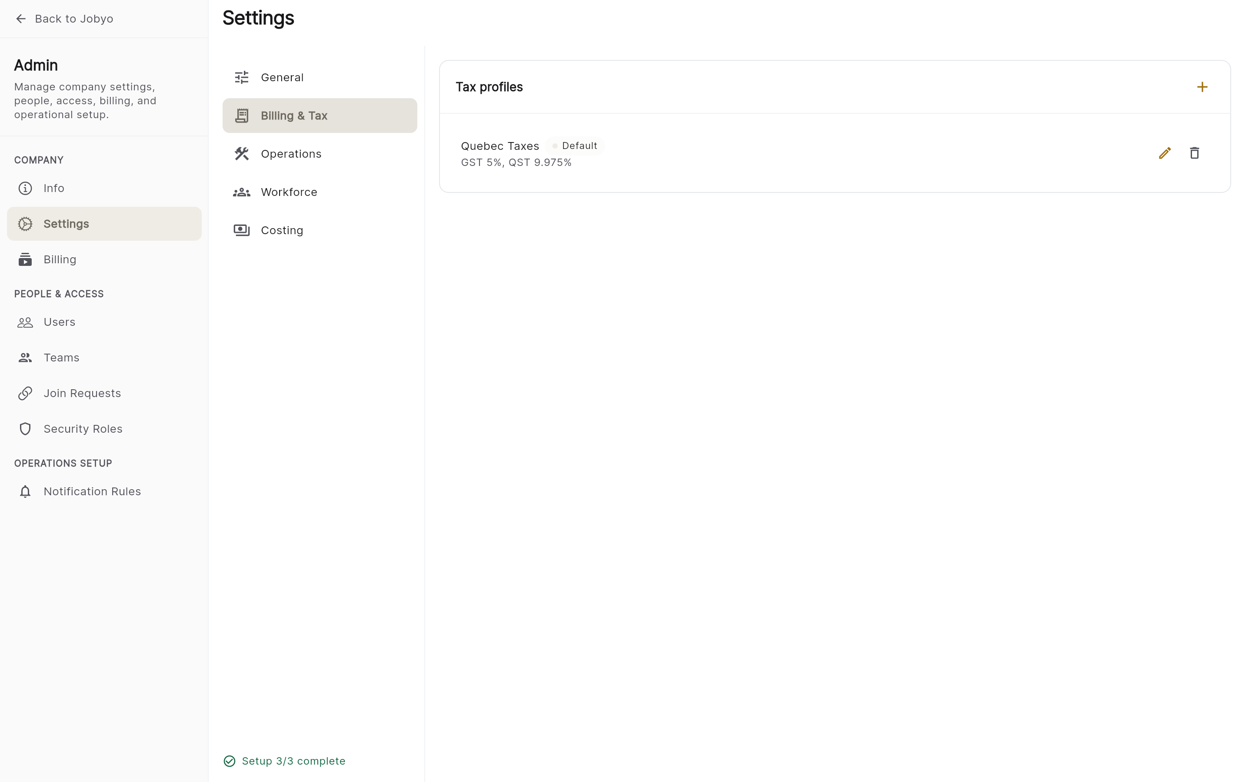The height and width of the screenshot is (782, 1252).
Task: Click the Info circle icon in sidebar
Action: tap(25, 188)
